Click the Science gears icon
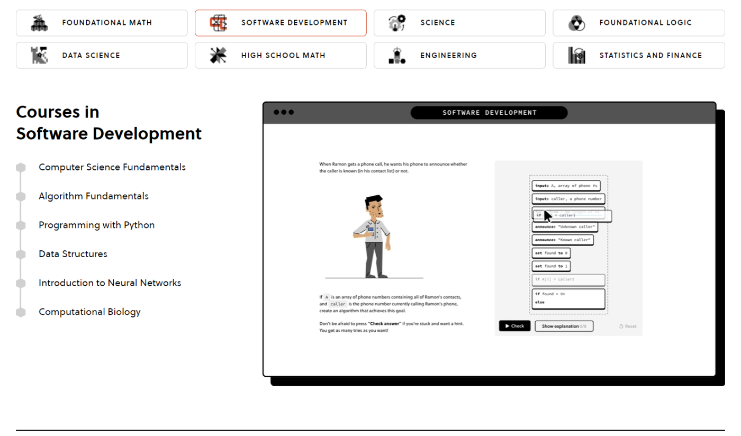Viewport: 741px width, 436px height. [397, 23]
